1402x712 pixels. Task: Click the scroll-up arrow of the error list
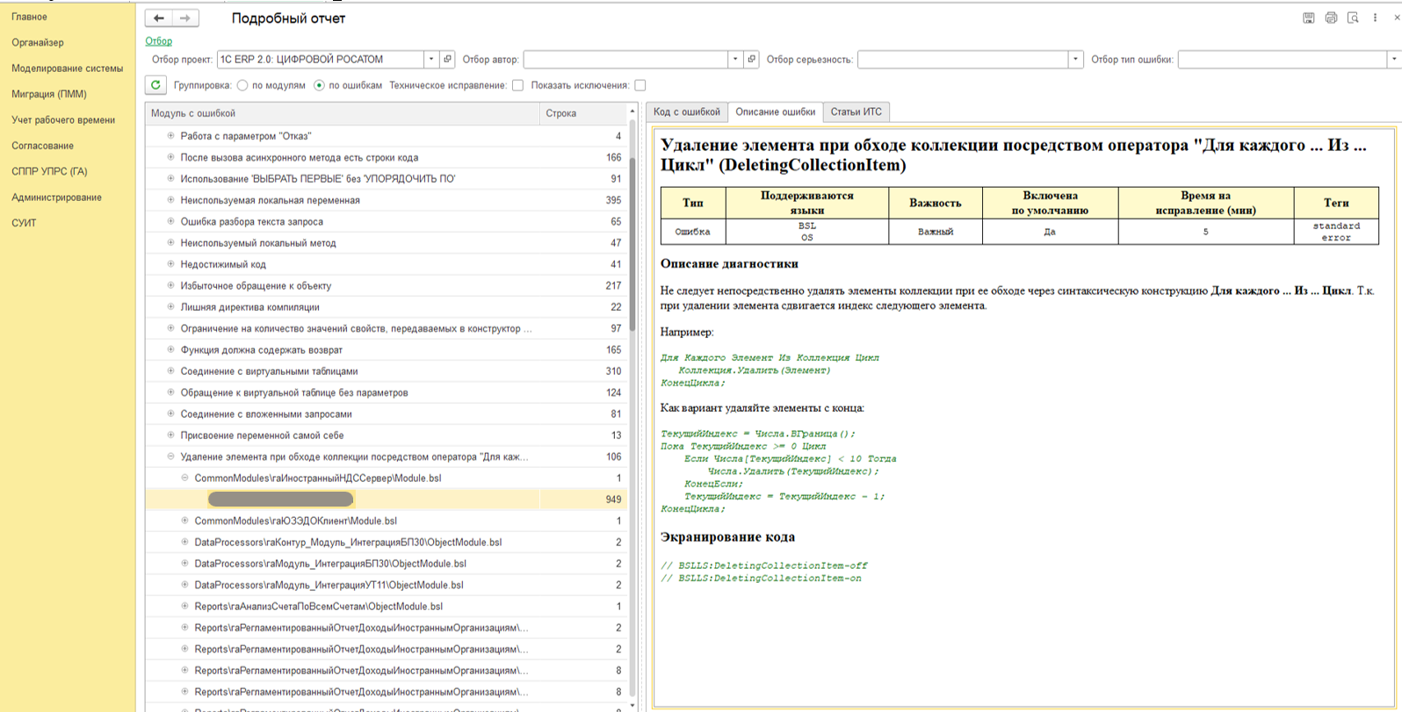click(632, 111)
